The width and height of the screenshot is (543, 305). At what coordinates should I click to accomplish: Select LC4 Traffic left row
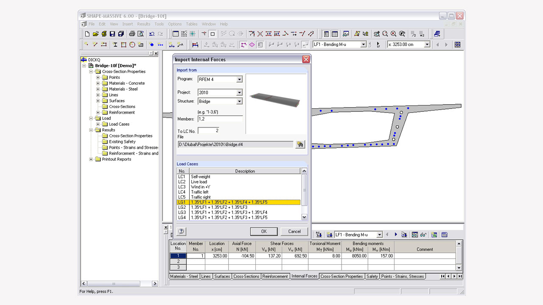coord(238,192)
